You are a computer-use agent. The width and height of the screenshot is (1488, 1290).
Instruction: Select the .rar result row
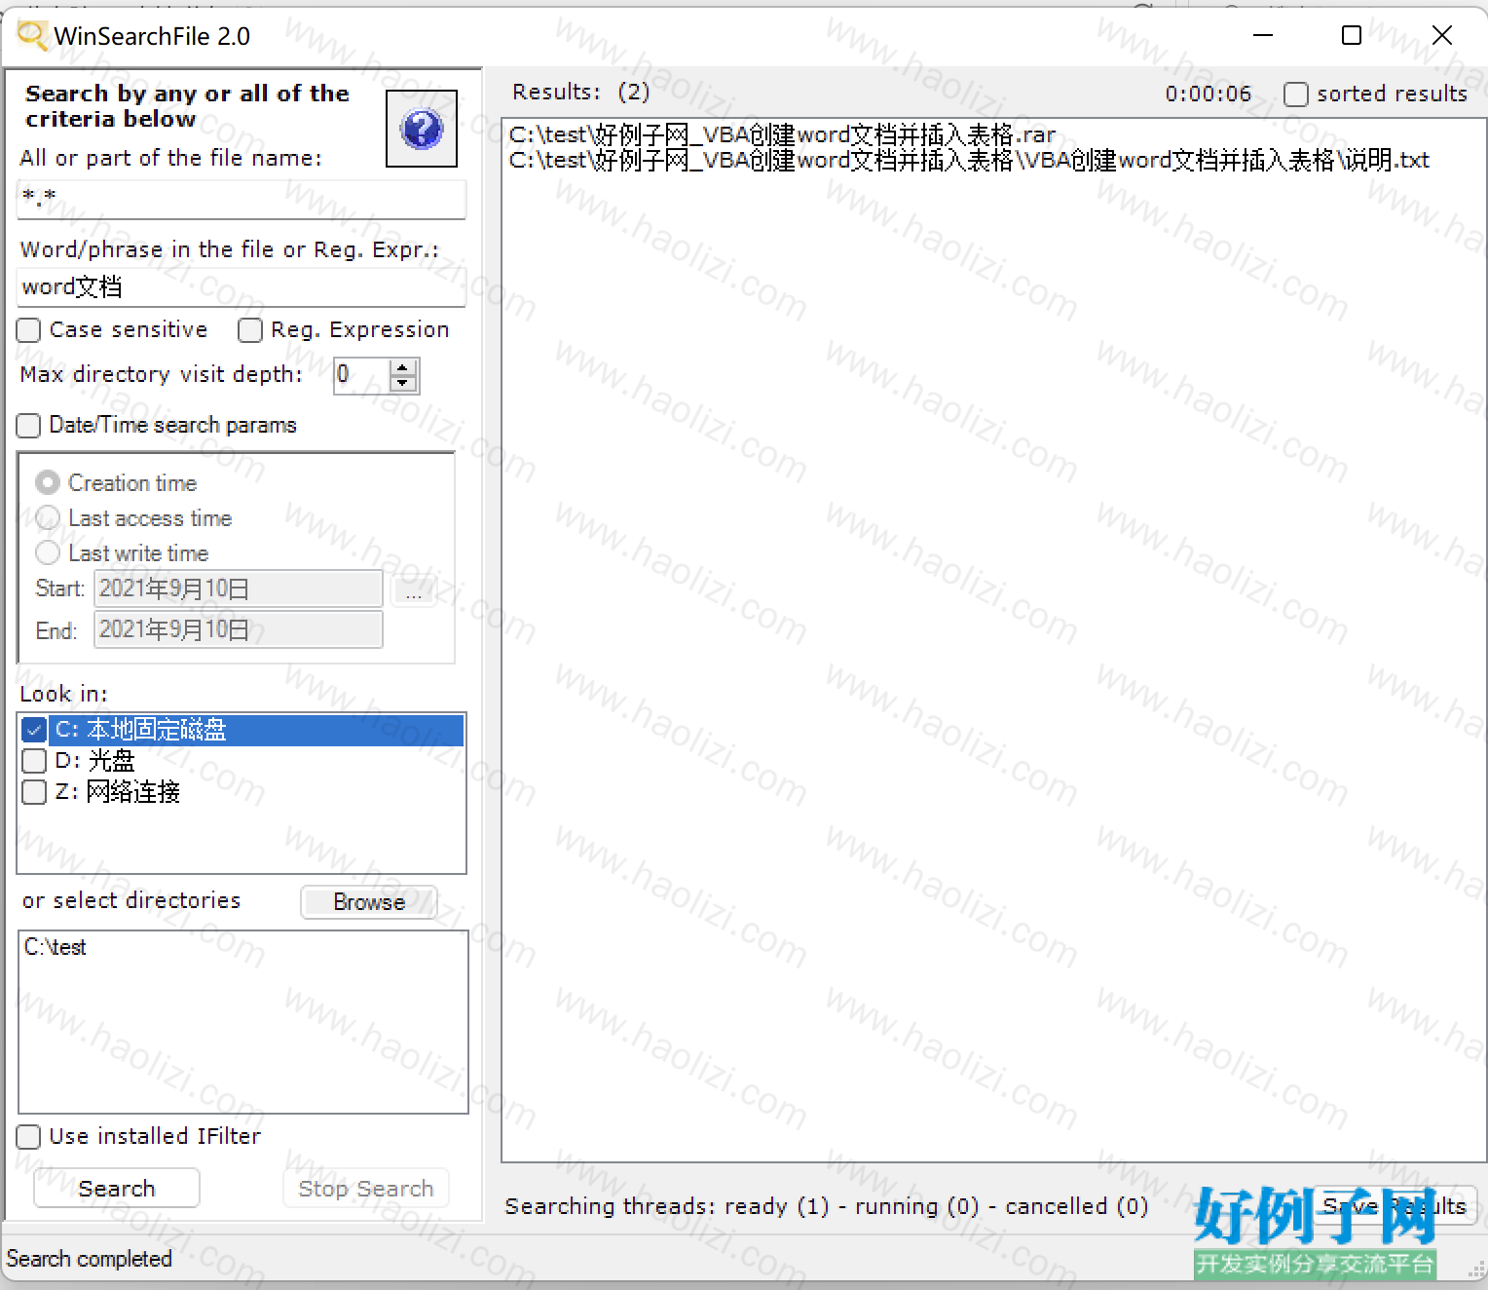click(x=783, y=134)
